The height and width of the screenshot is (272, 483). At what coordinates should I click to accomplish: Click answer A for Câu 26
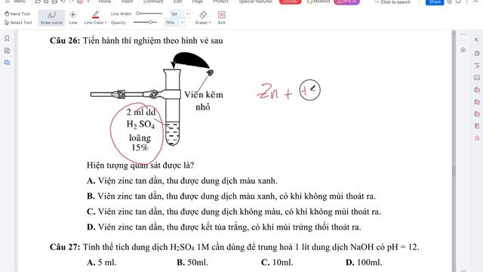pyautogui.click(x=182, y=181)
